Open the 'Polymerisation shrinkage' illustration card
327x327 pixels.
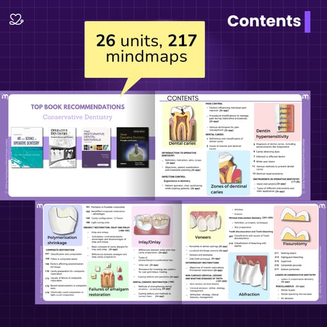pos(63,225)
